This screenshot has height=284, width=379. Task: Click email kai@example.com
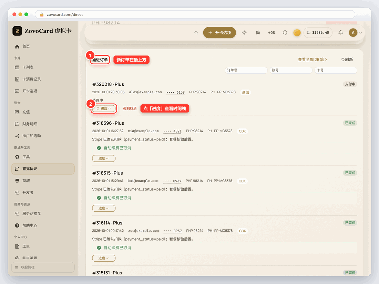click(x=143, y=181)
